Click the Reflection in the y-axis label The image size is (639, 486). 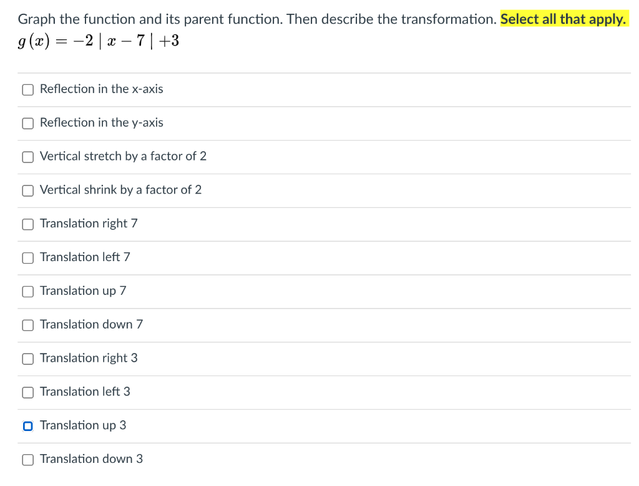(101, 122)
